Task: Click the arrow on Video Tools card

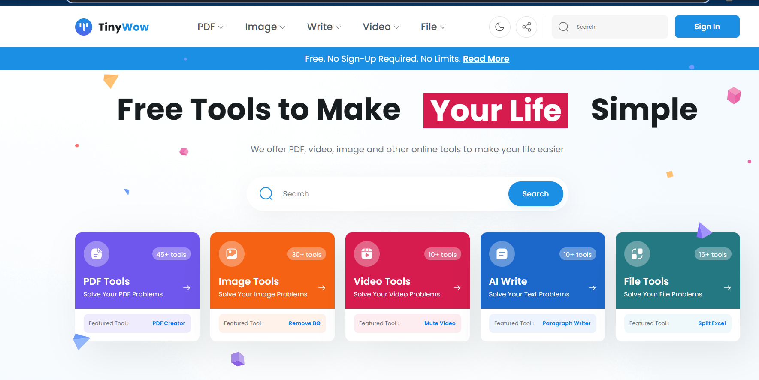Action: pos(457,288)
